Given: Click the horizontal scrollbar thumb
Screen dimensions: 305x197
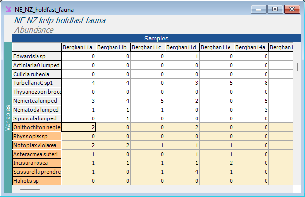Looking at the screenshot, I should pos(30,189).
